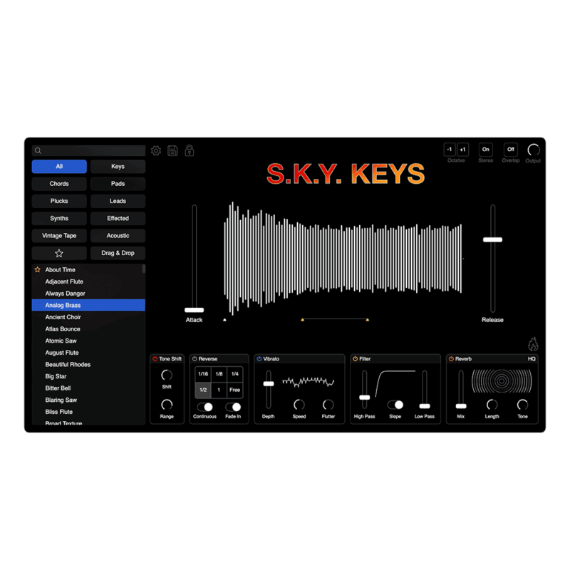Screen dimensions: 570x570
Task: Click the High Pass slider handle
Action: (x=365, y=398)
